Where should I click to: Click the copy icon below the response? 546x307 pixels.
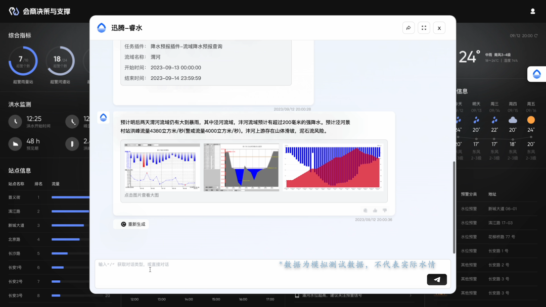pos(366,211)
